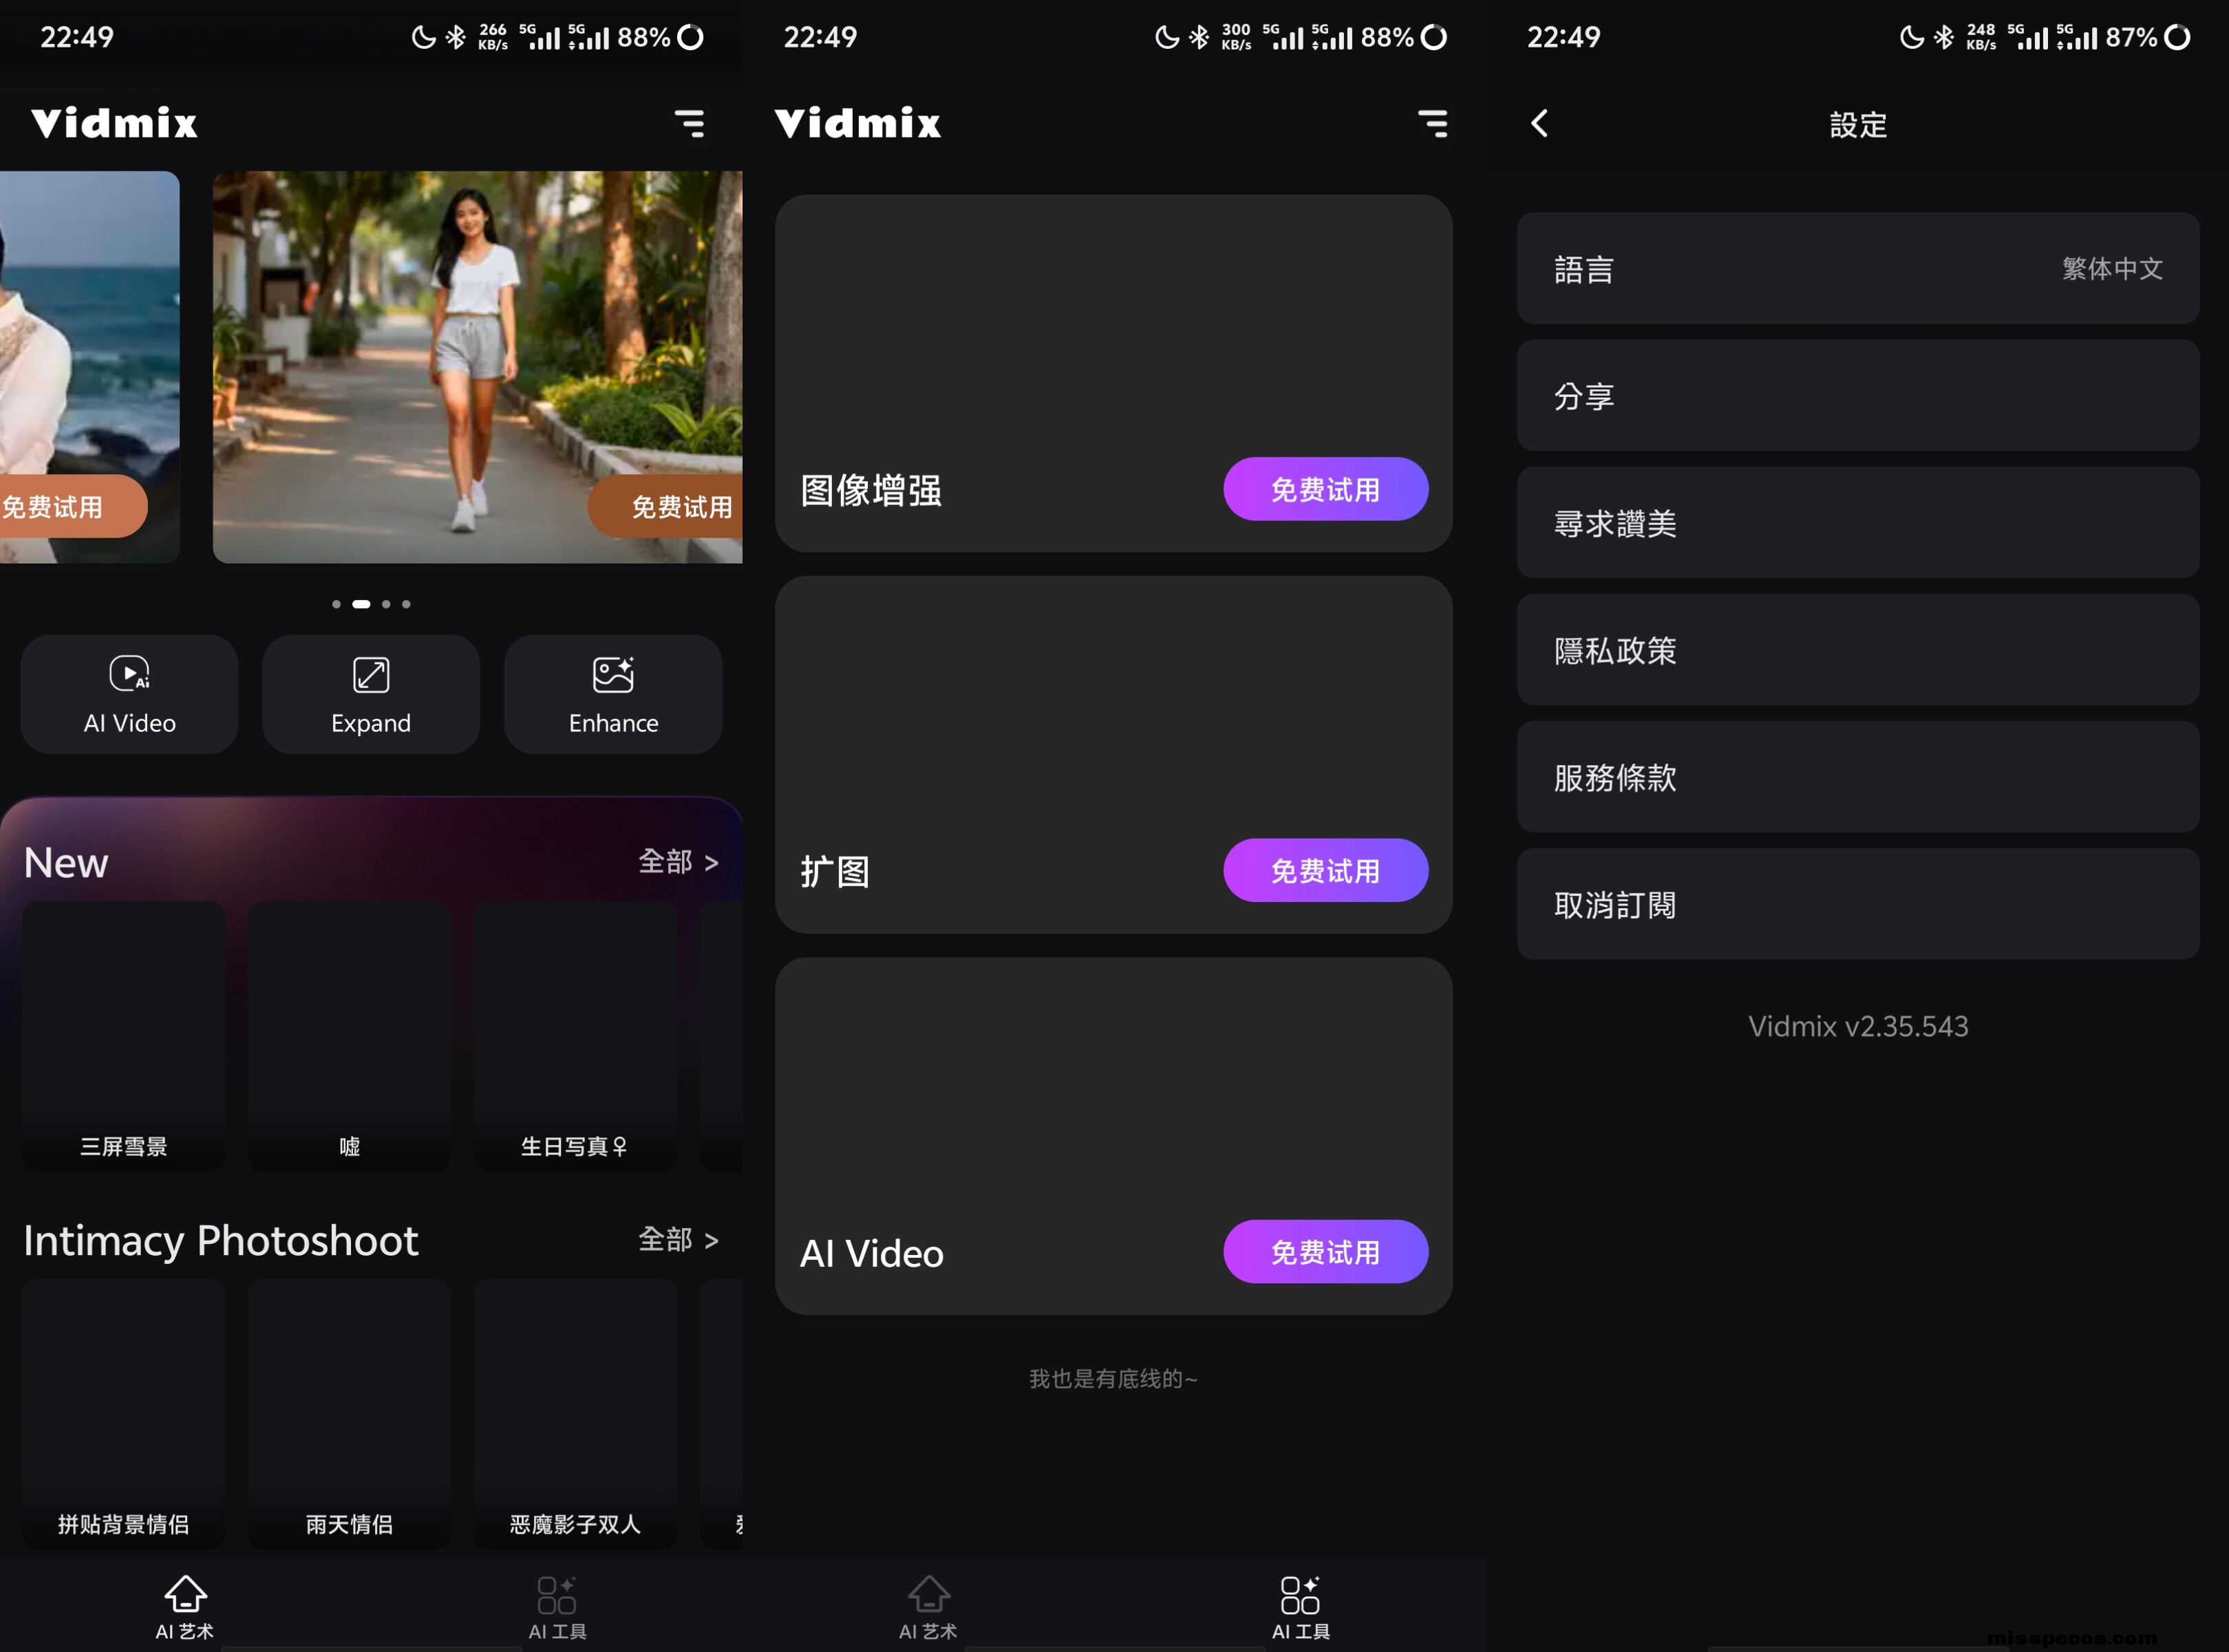Viewport: 2229px width, 1652px height.
Task: Open the Expand image tool
Action: point(371,694)
